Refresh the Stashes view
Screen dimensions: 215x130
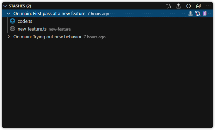click(189, 6)
